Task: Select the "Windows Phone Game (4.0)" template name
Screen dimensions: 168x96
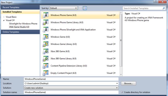Action: (x=63, y=15)
